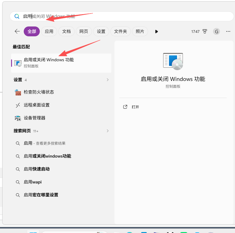The height and width of the screenshot is (233, 235).
Task: Open 远程桌面设置 via its icon
Action: point(18,105)
